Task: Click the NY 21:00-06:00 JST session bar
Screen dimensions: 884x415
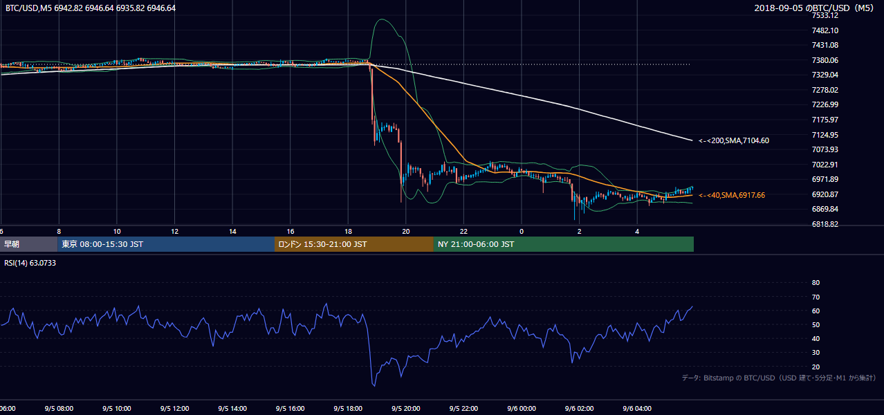Action: tap(564, 244)
